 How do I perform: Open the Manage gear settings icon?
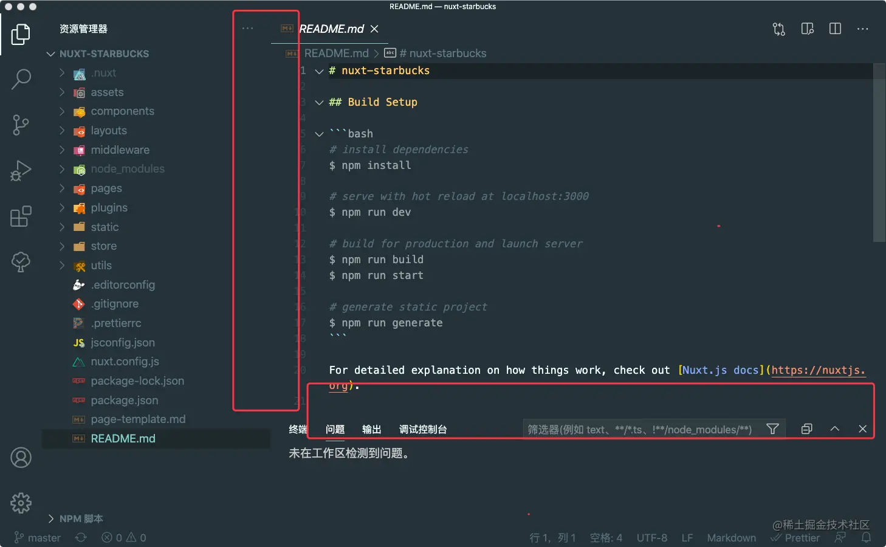pyautogui.click(x=21, y=503)
